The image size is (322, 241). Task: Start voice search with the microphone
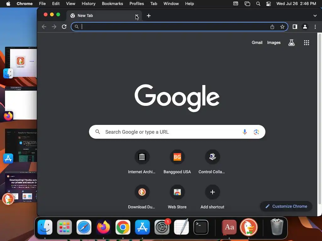(x=245, y=132)
